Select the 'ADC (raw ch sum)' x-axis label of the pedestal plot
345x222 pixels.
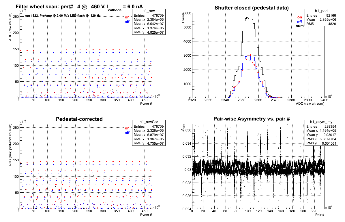pyautogui.click(x=310, y=104)
